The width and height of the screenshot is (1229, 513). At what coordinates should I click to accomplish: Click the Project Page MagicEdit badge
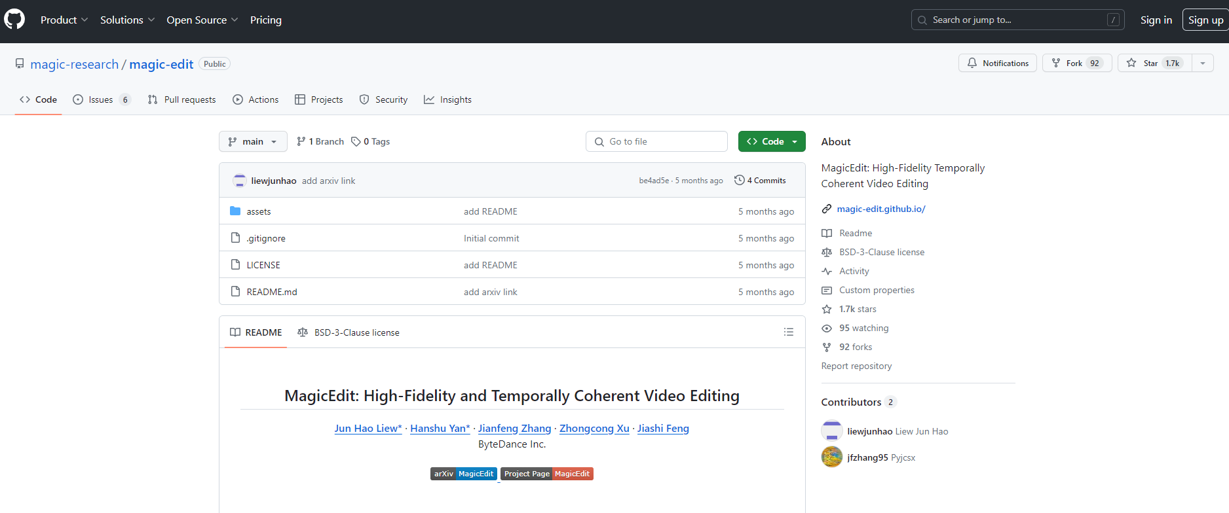[x=547, y=474]
